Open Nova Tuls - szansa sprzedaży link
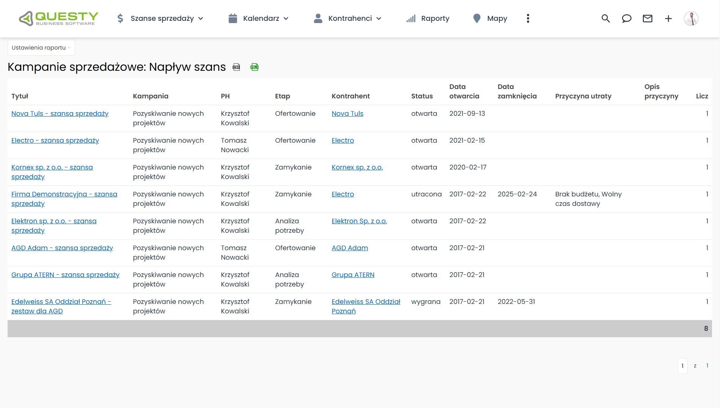This screenshot has height=408, width=720. click(60, 114)
